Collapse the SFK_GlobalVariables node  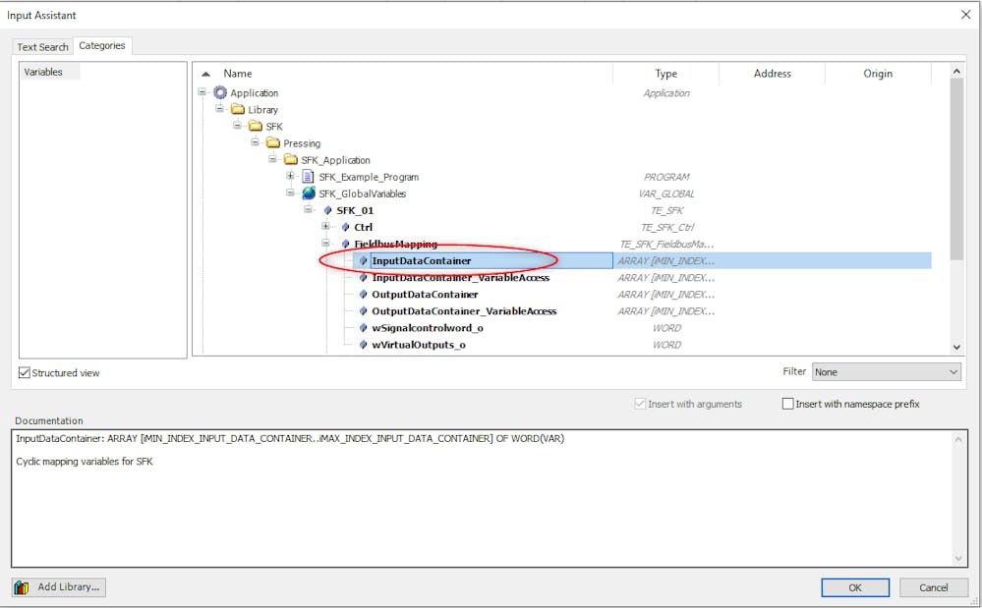pos(291,193)
